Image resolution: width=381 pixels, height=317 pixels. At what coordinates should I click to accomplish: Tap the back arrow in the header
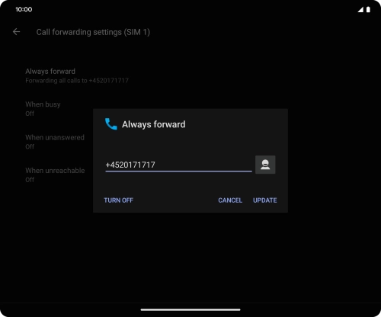pos(16,32)
